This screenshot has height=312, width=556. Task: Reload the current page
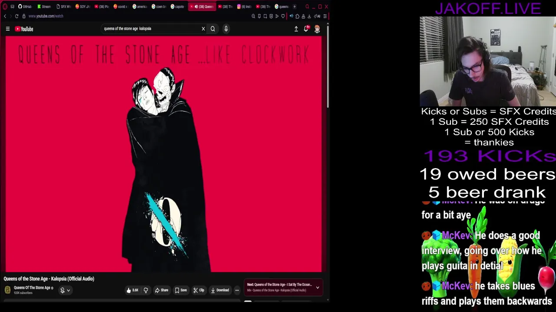click(x=17, y=16)
